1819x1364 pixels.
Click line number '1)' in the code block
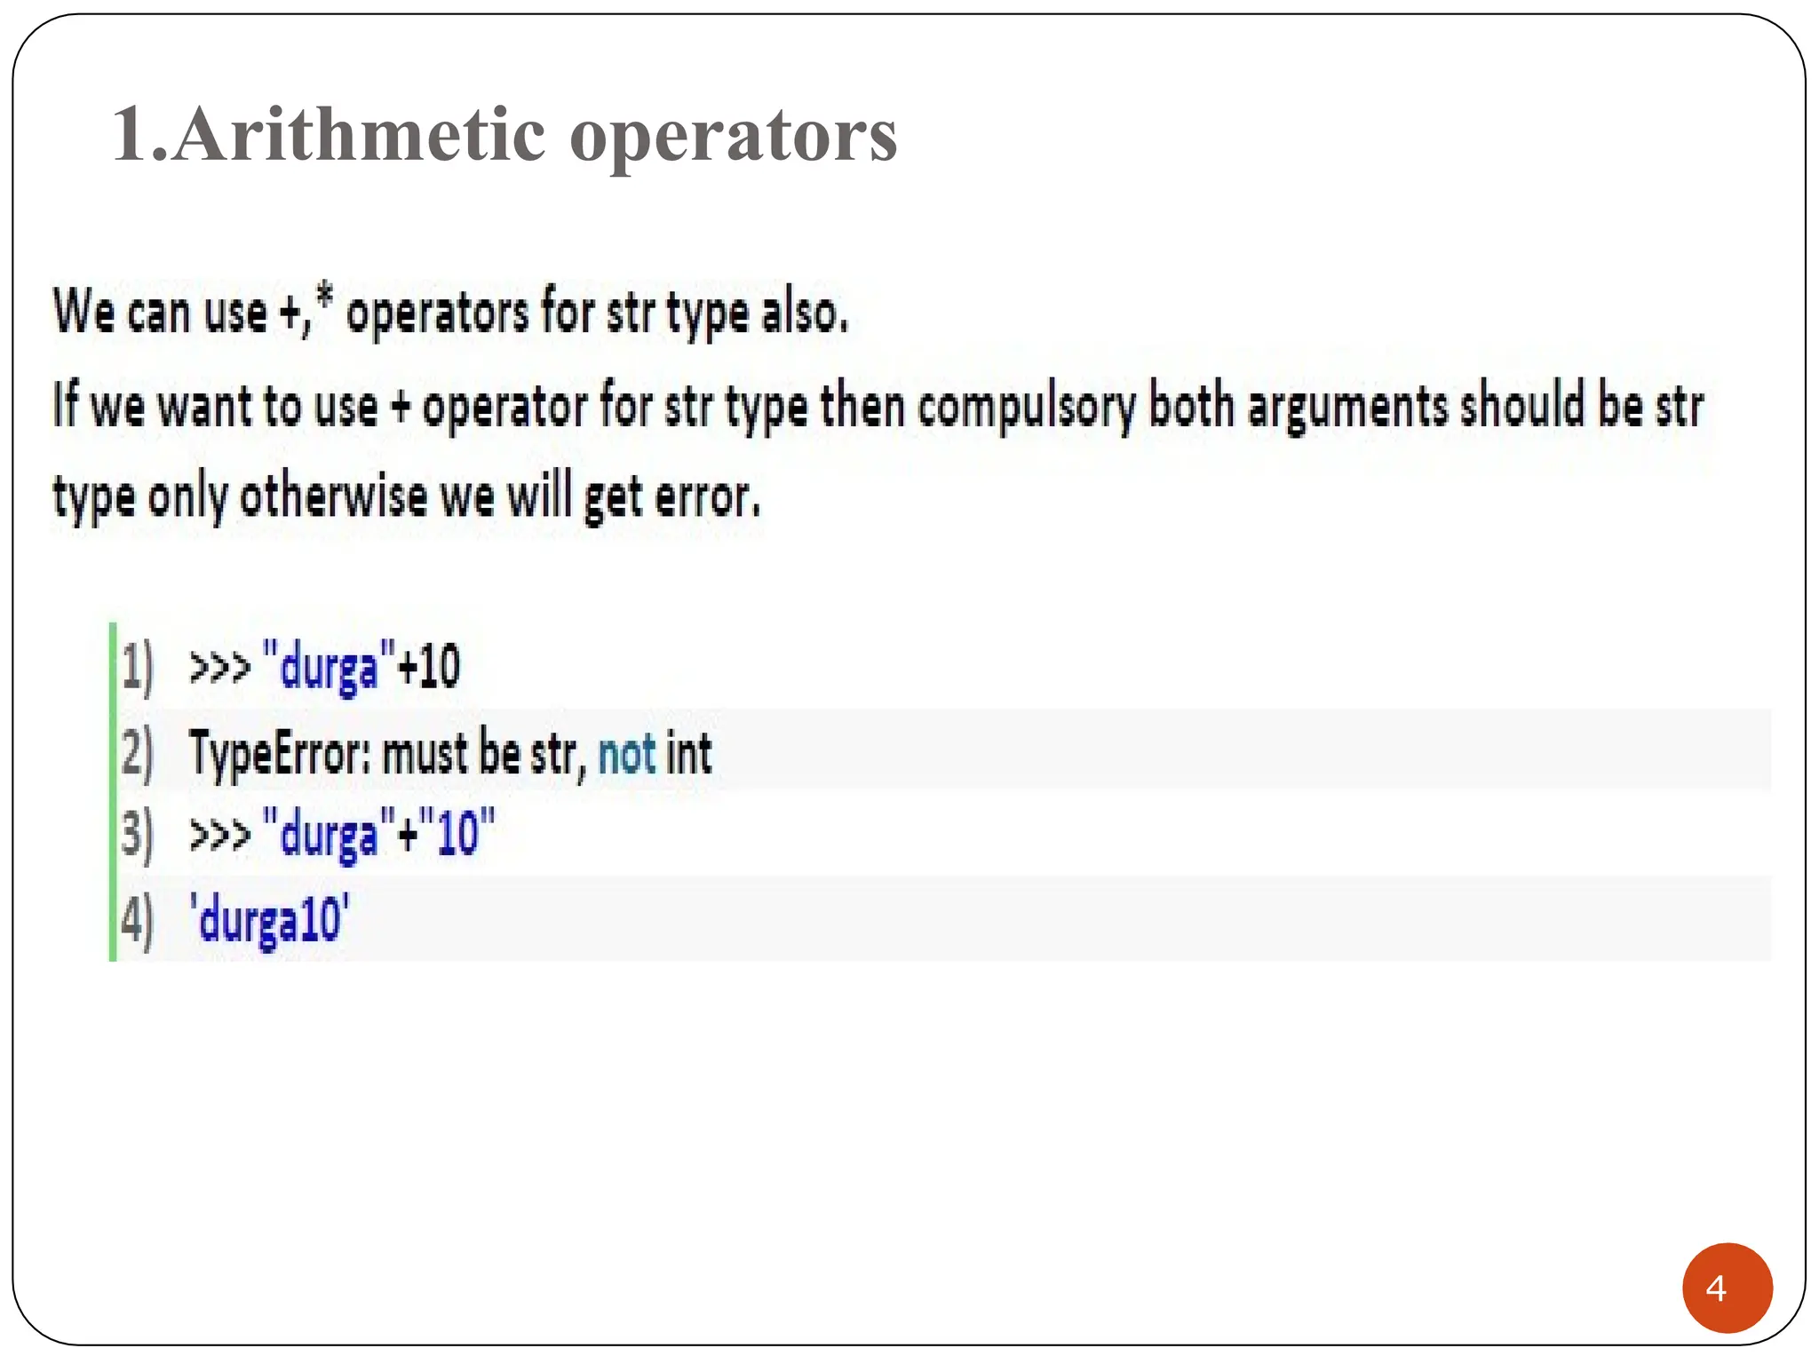137,667
